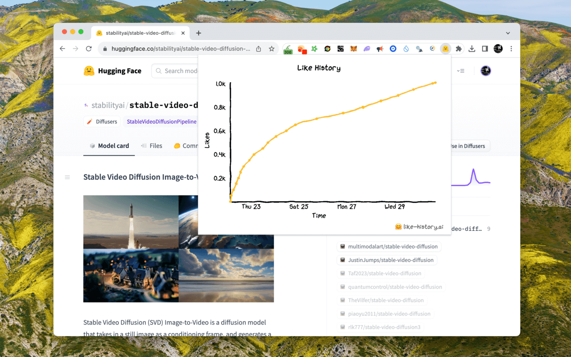571x357 pixels.
Task: Open the Hugging Face user avatar menu
Action: (486, 71)
